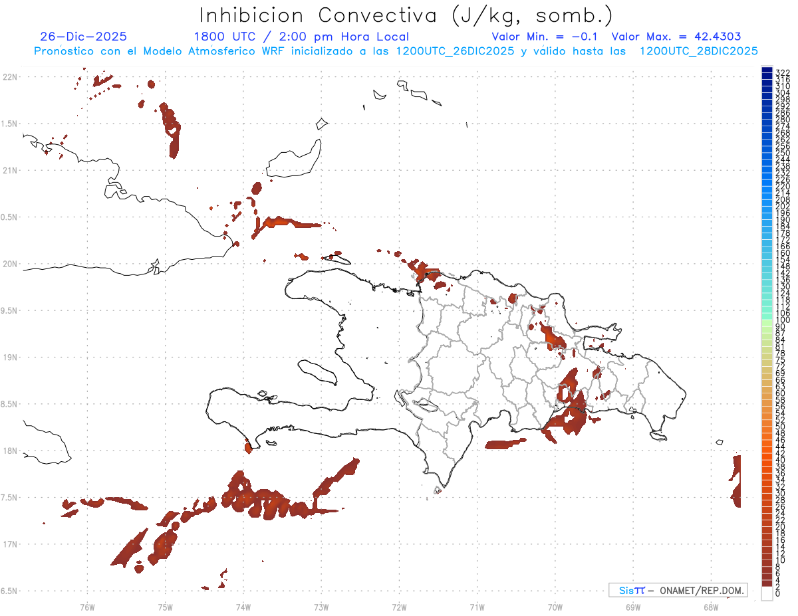
Task: Click the 20N latitude label
Action: [11, 264]
